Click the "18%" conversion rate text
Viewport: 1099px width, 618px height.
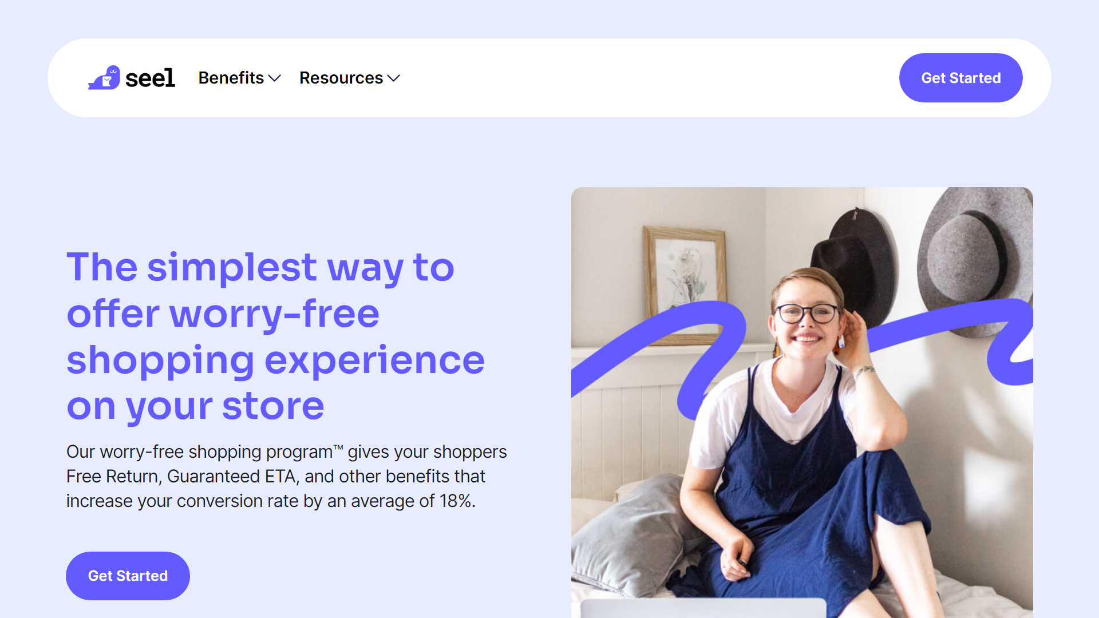click(x=456, y=501)
